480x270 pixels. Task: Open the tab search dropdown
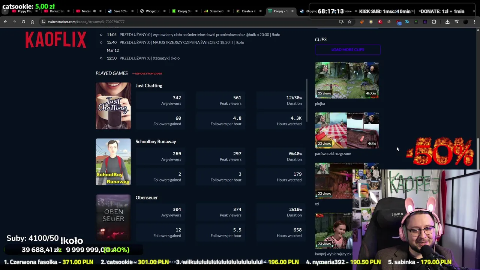pos(5,11)
